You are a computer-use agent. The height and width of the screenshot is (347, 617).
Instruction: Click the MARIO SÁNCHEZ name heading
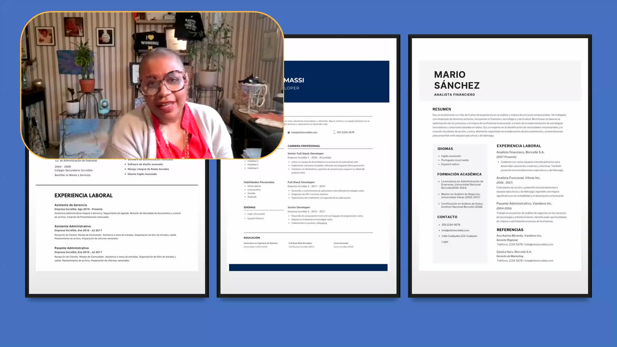coord(457,80)
